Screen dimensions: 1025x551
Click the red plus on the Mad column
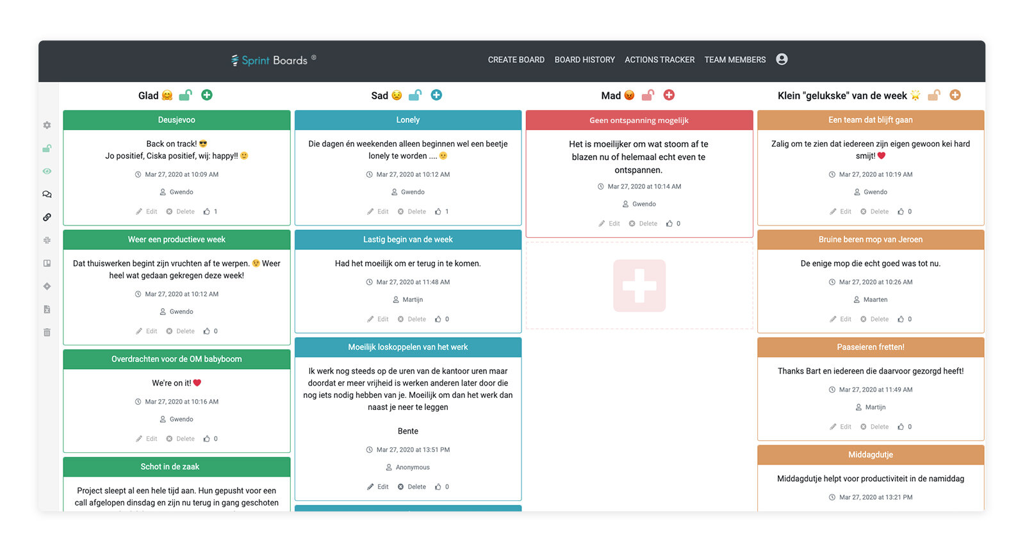tap(669, 95)
